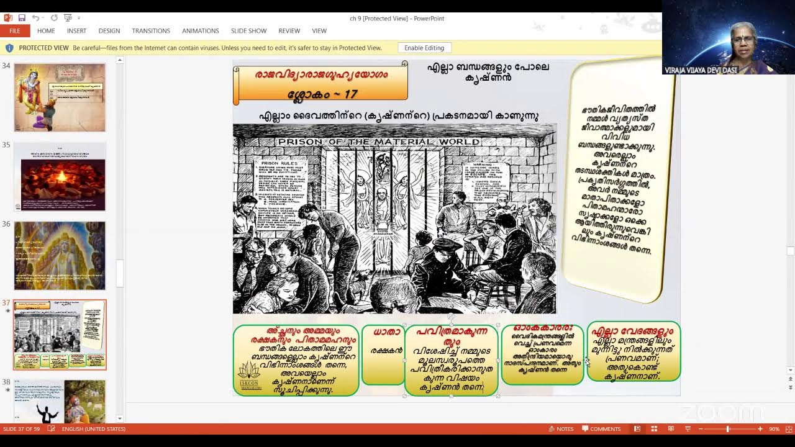
Task: Click the slide panel scrollbar thumb
Action: pos(120,273)
